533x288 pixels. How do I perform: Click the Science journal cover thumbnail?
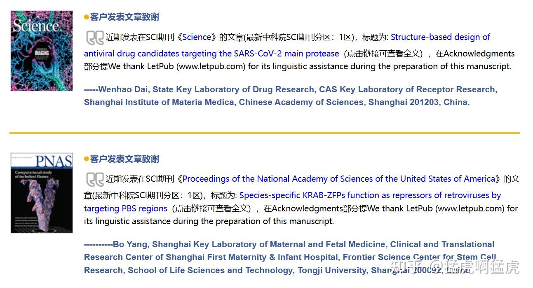pos(41,51)
